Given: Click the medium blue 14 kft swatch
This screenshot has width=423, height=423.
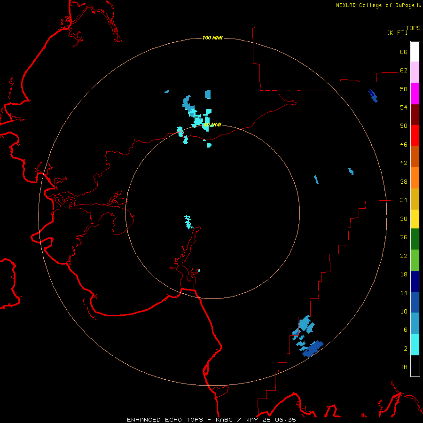Looking at the screenshot, I should (415, 302).
